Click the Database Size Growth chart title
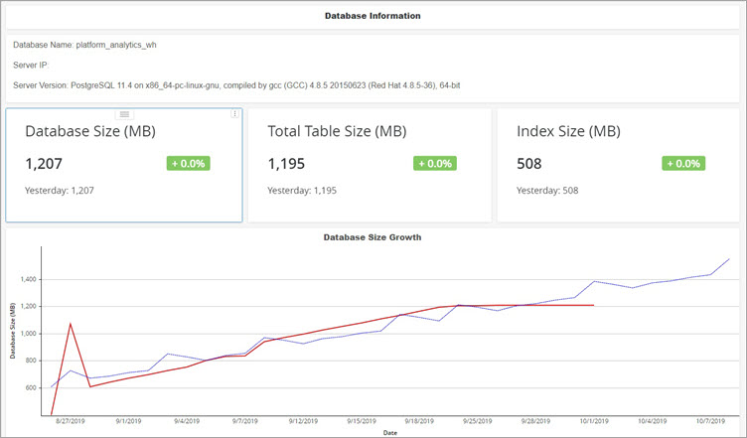The width and height of the screenshot is (747, 438). pos(373,237)
